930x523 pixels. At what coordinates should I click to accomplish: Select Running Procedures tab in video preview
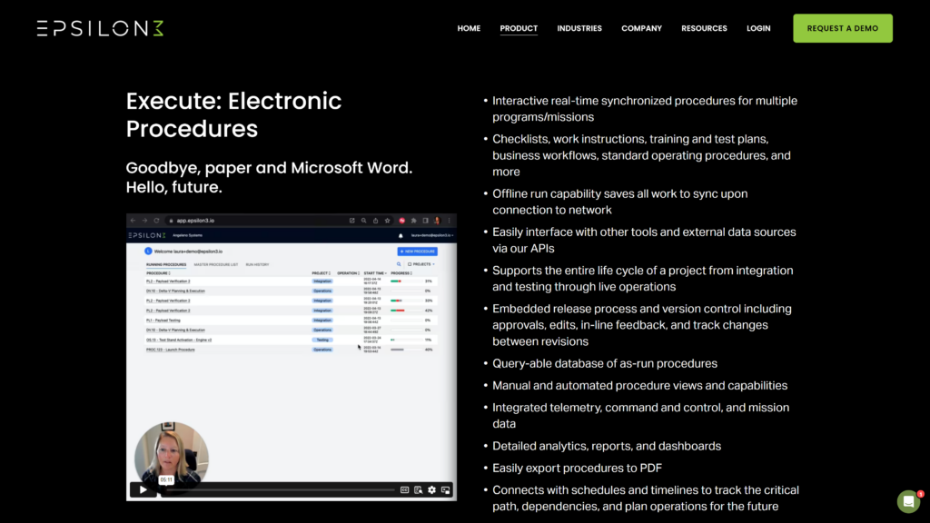(x=166, y=264)
